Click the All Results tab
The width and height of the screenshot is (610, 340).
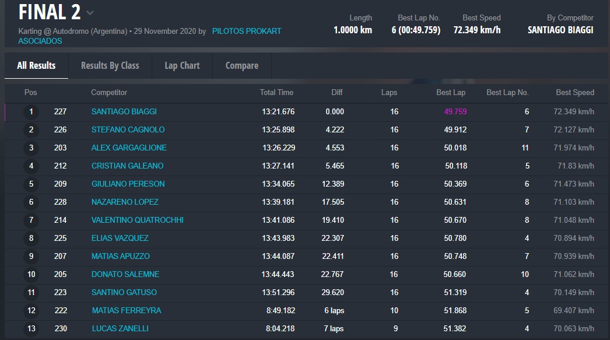[x=36, y=65]
